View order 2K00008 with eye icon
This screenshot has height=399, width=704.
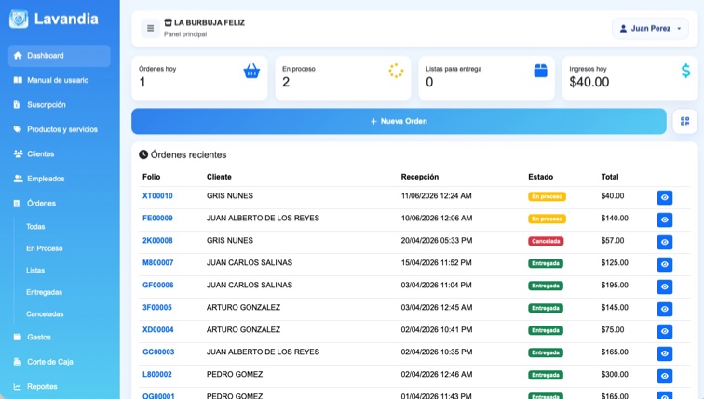tap(665, 242)
